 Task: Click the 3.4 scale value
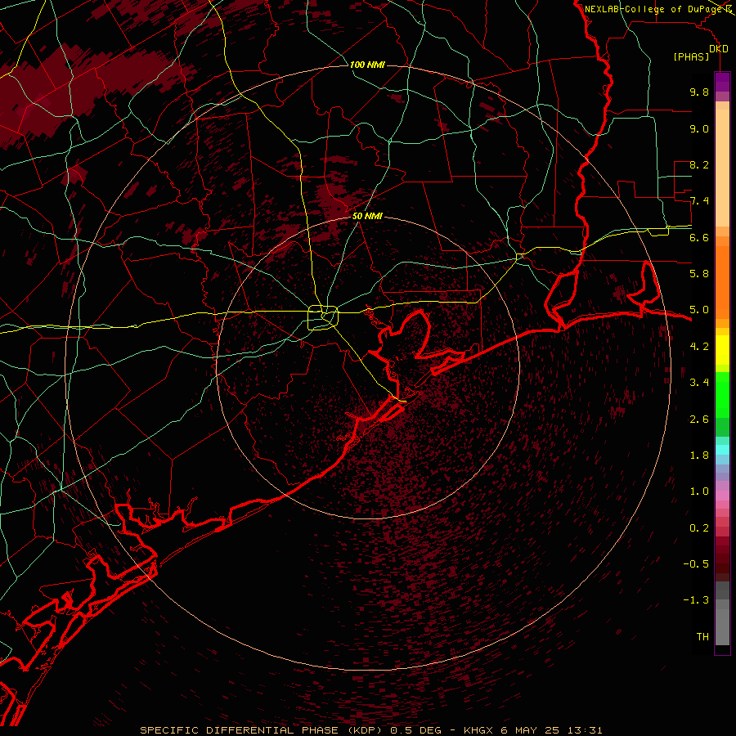[699, 382]
